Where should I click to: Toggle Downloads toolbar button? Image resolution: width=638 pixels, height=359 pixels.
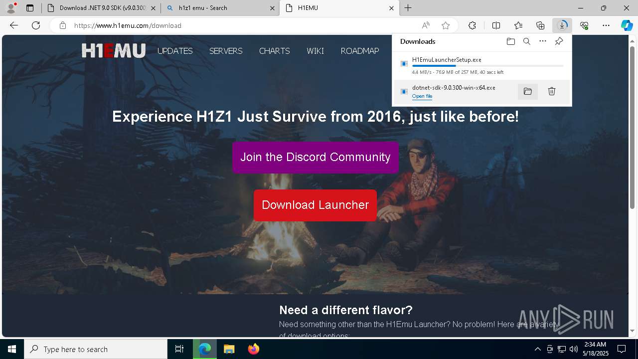pyautogui.click(x=562, y=25)
